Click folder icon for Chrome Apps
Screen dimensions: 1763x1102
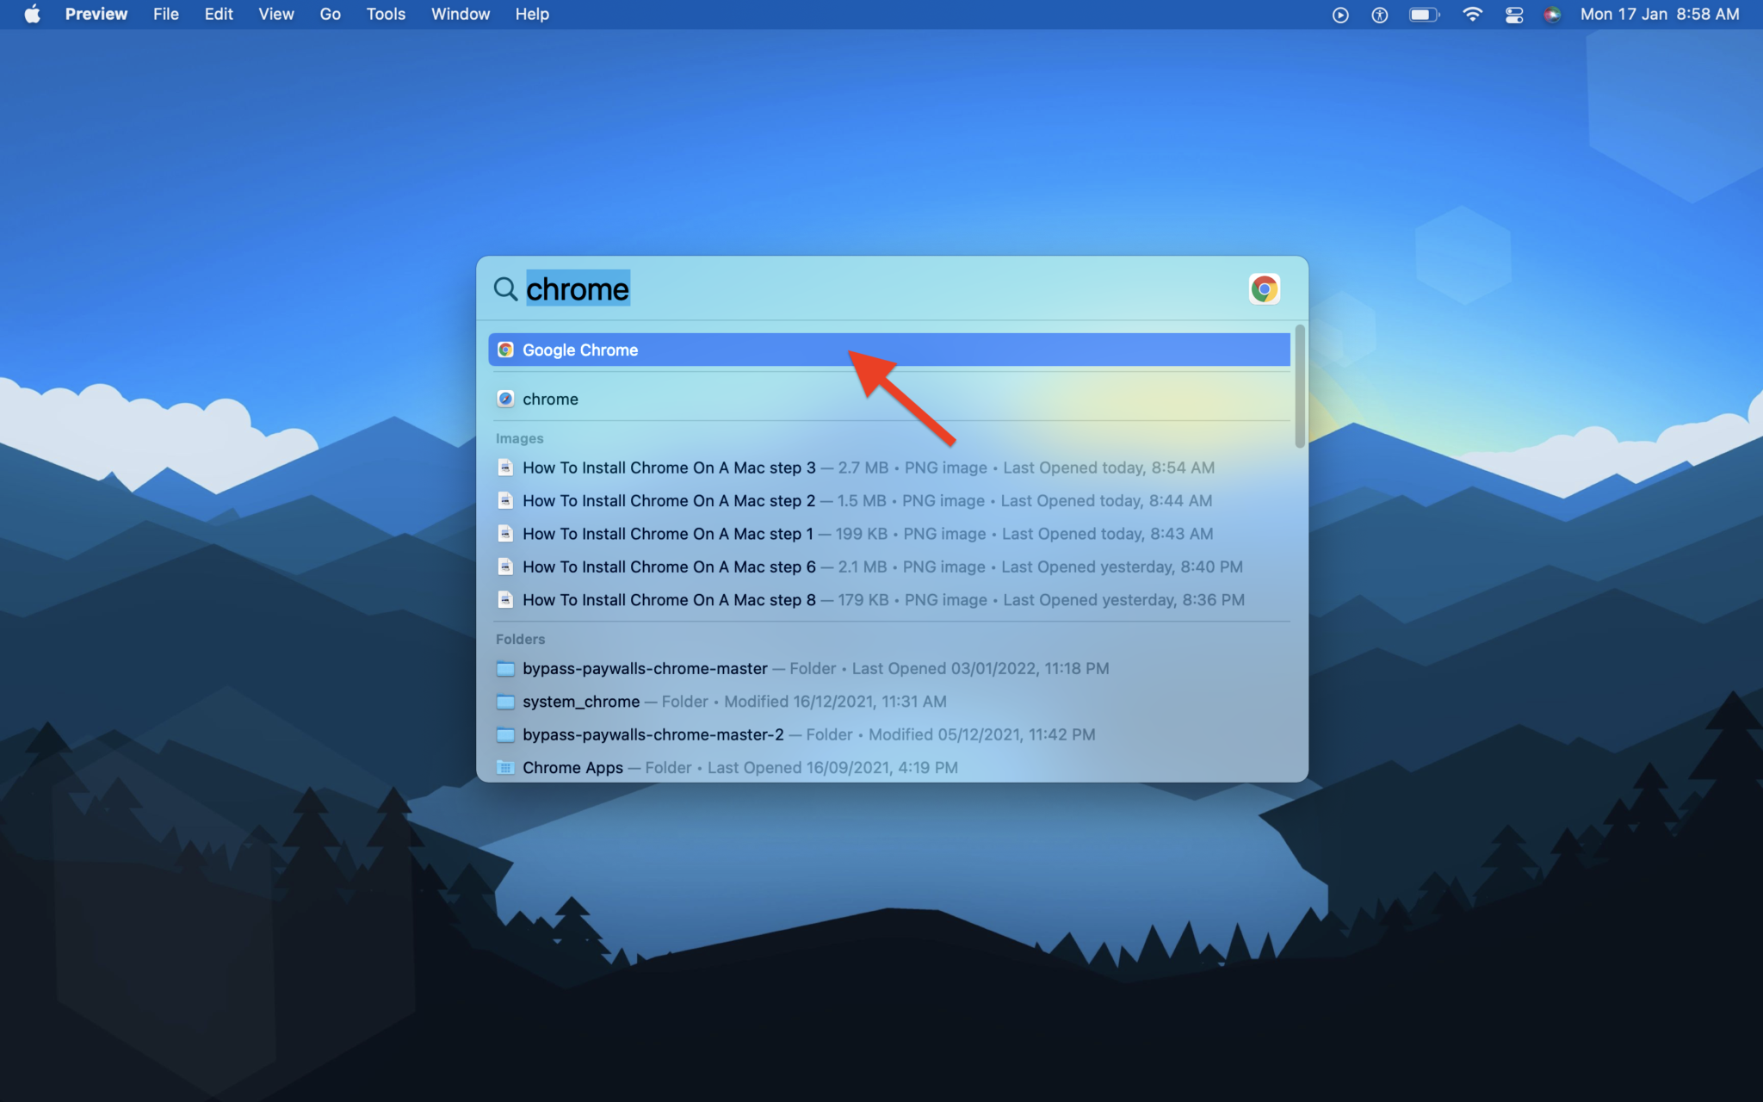(505, 767)
